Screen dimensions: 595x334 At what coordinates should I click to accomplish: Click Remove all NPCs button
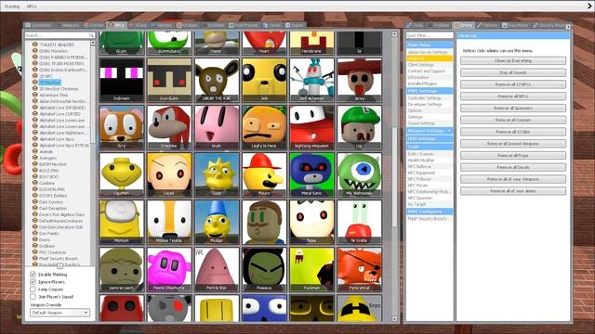point(513,96)
